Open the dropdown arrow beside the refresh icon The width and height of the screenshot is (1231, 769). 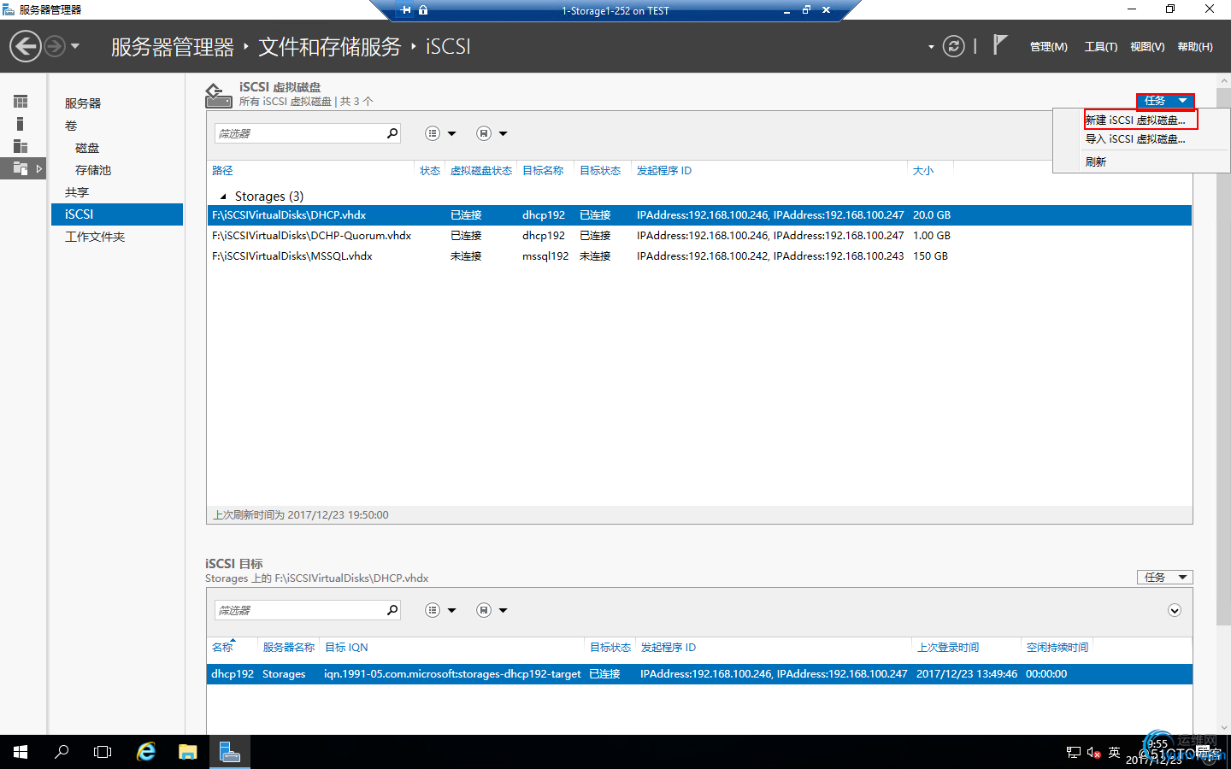pyautogui.click(x=931, y=47)
